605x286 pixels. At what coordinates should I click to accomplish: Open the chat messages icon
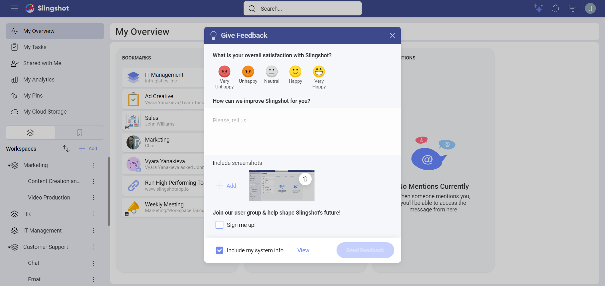(573, 8)
